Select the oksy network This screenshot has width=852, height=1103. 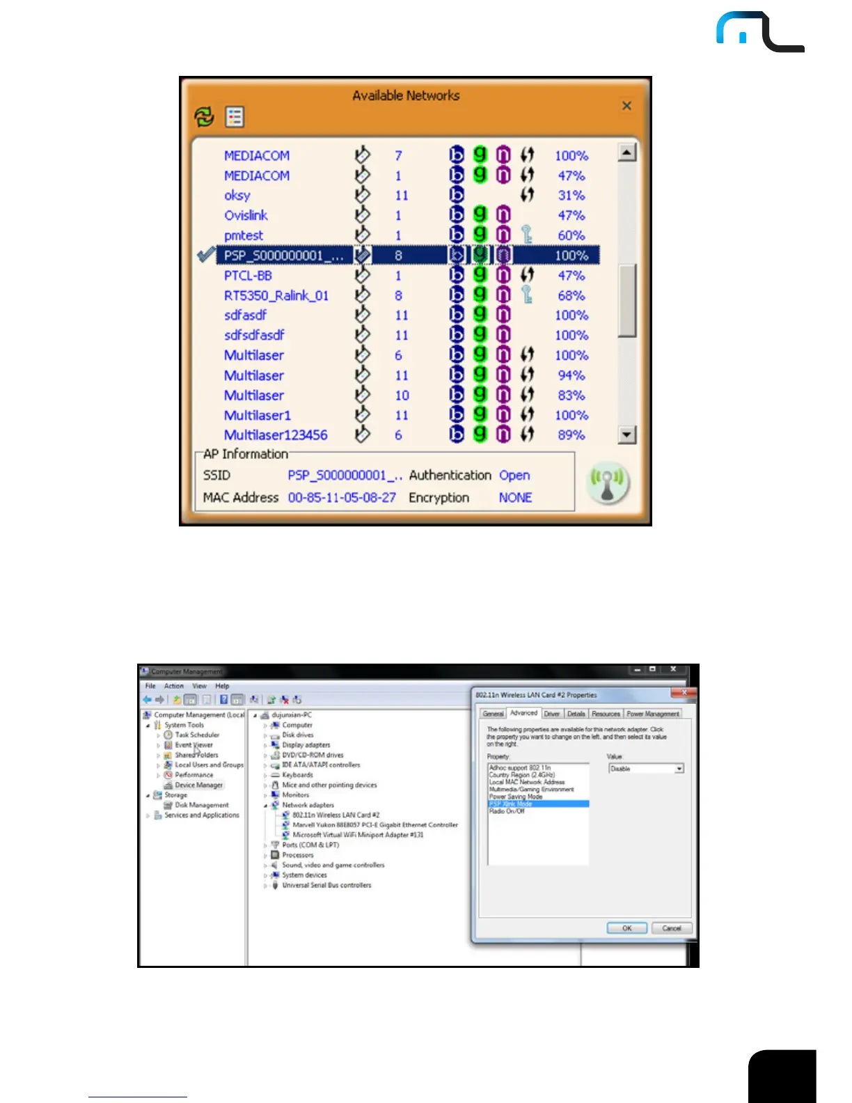point(406,196)
